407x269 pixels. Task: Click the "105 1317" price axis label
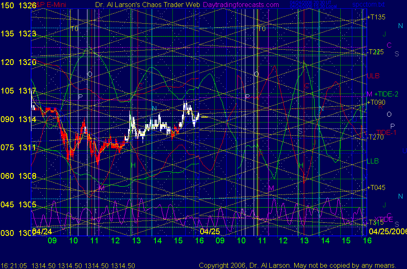18,91
